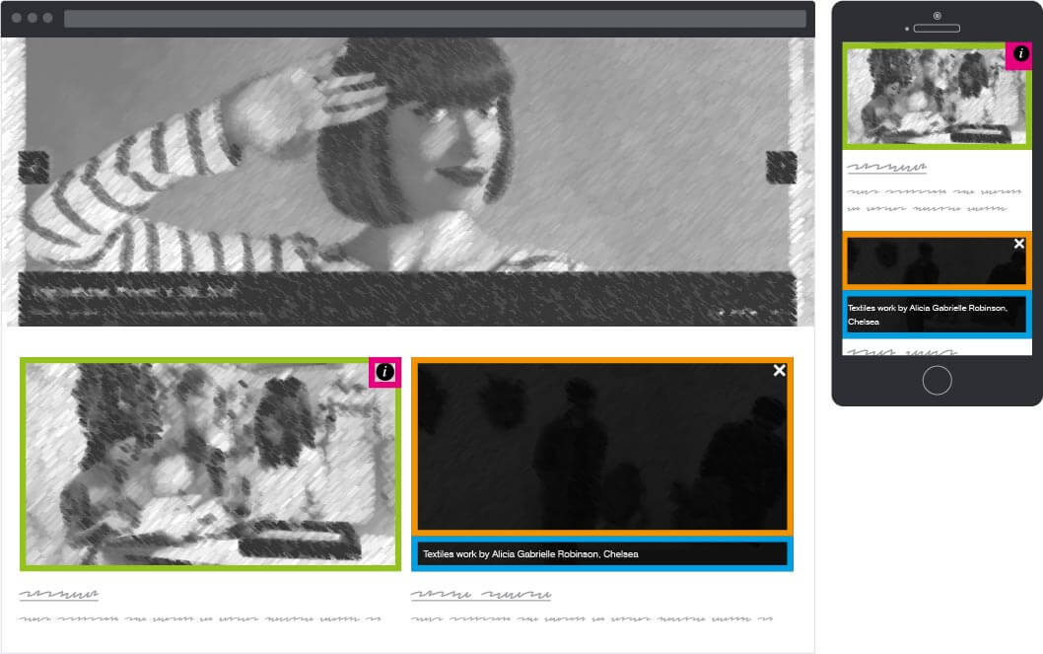Go to previous slide with left carousel arrow
Screen dimensions: 1043x654
(34, 167)
